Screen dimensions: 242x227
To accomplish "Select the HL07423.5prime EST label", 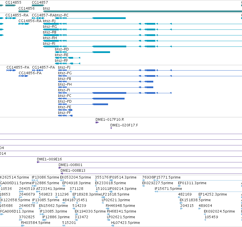I will pyautogui.click(x=125, y=223).
